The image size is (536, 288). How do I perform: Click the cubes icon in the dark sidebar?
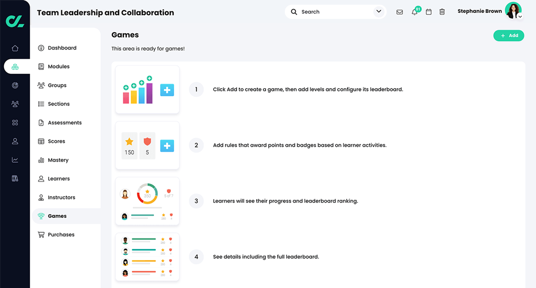15,66
